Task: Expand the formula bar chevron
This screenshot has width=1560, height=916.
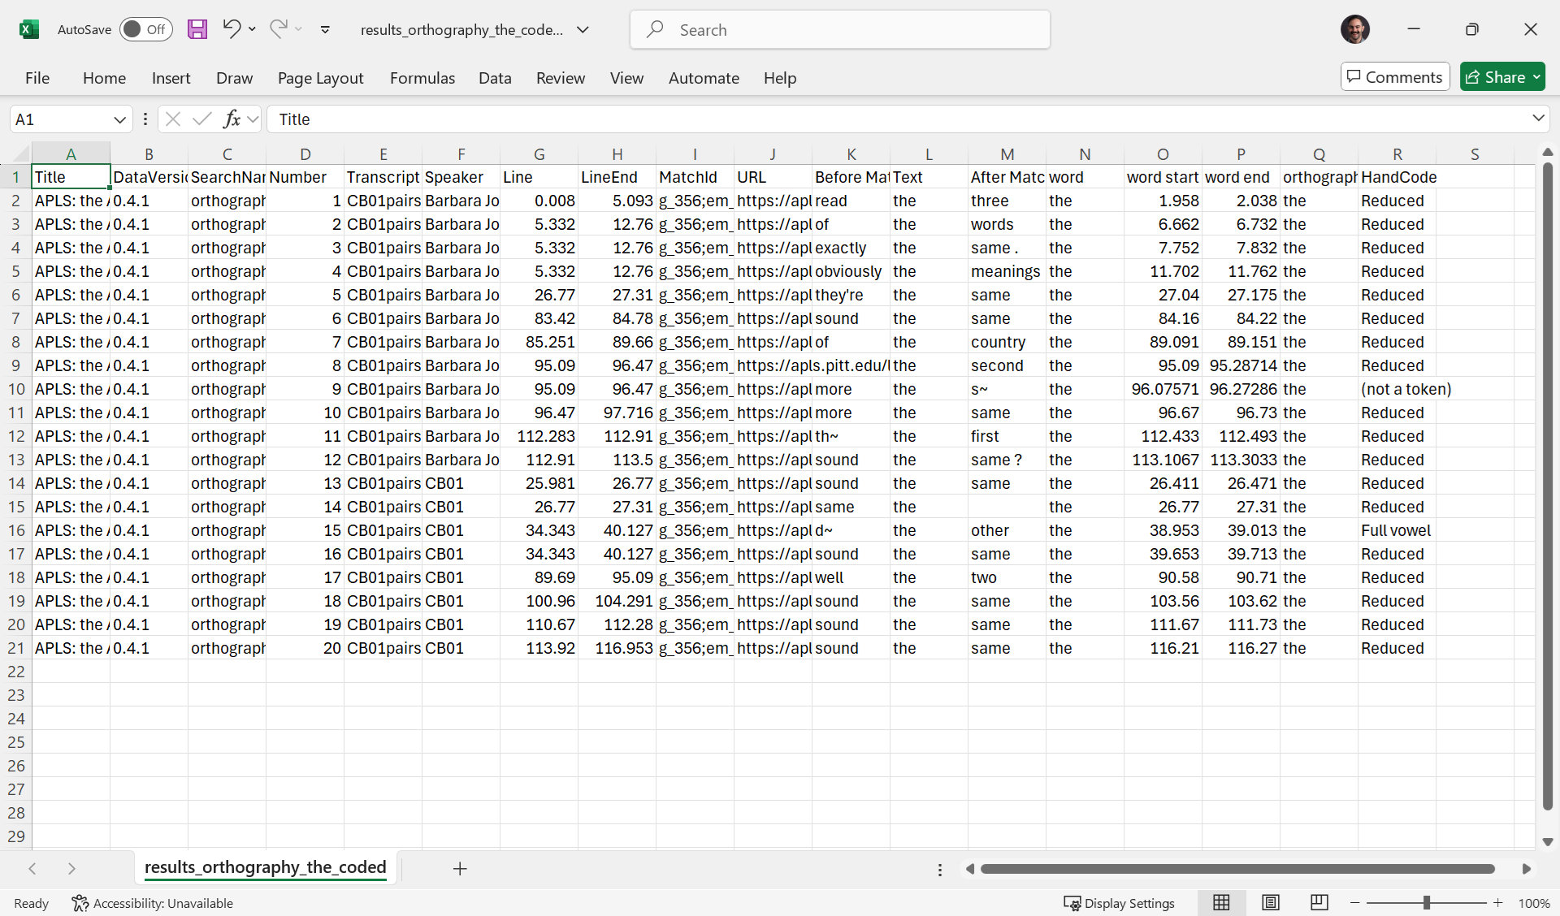Action: pyautogui.click(x=1538, y=119)
